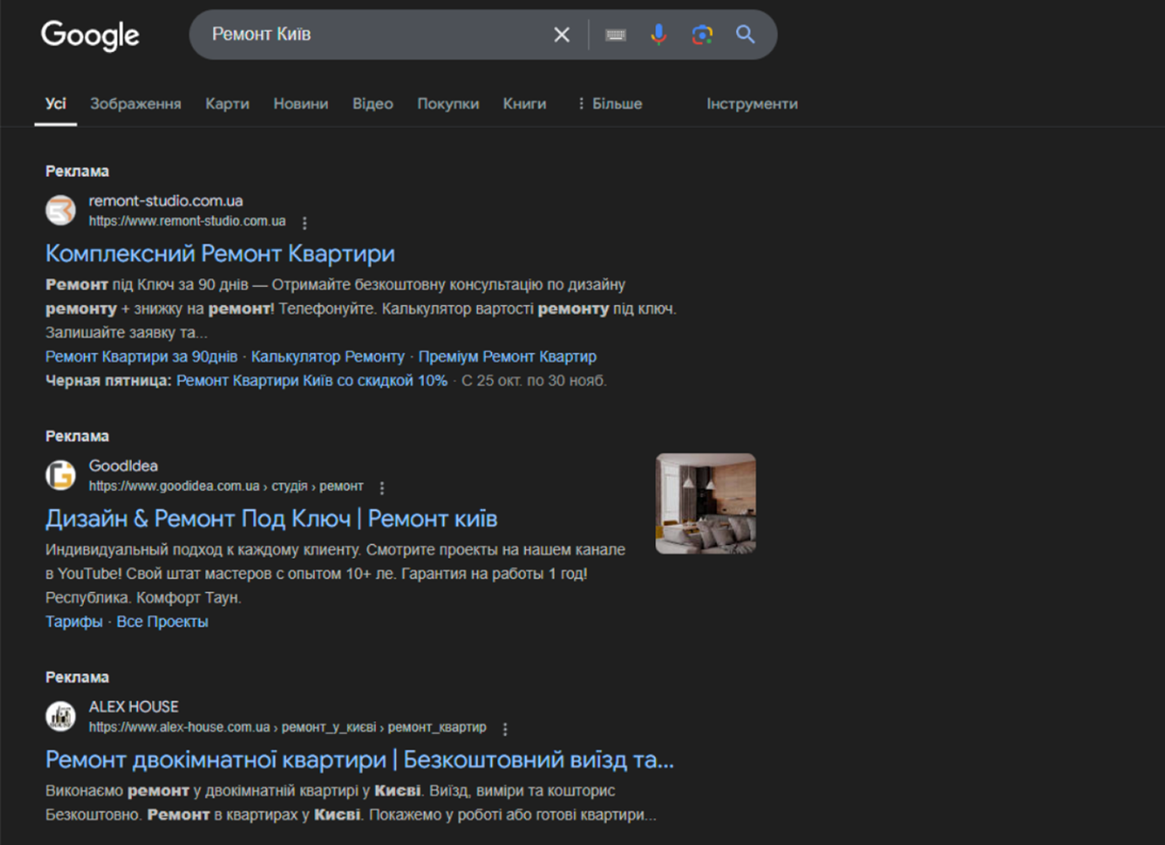The image size is (1165, 845).
Task: Click the Google logo
Action: tap(90, 35)
